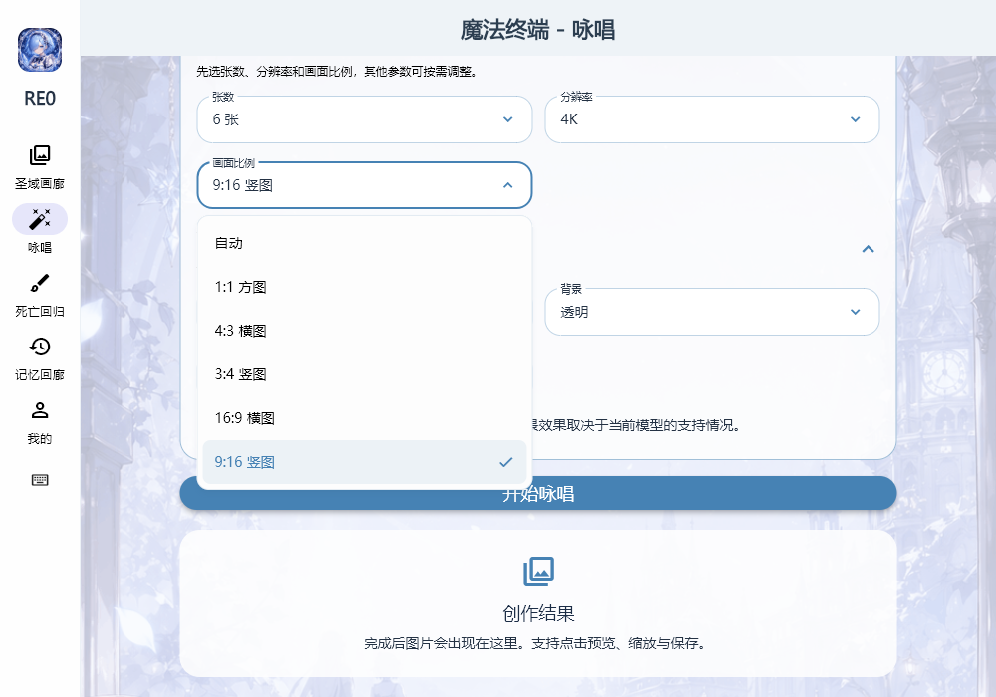Choose the 自动 ratio option
Viewport: 996px width, 697px height.
pos(364,243)
